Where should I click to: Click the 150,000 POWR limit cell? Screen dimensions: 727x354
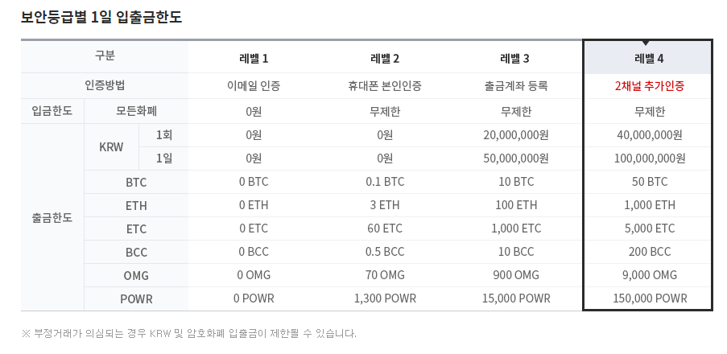tap(648, 298)
